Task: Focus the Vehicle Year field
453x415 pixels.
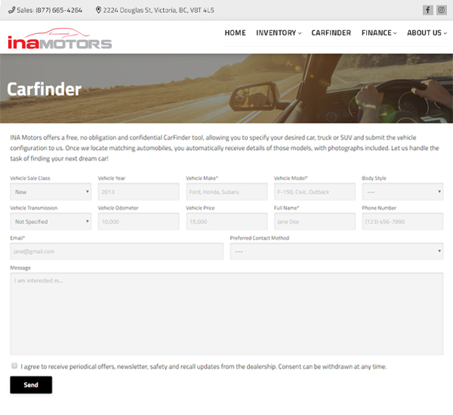Action: click(x=139, y=192)
